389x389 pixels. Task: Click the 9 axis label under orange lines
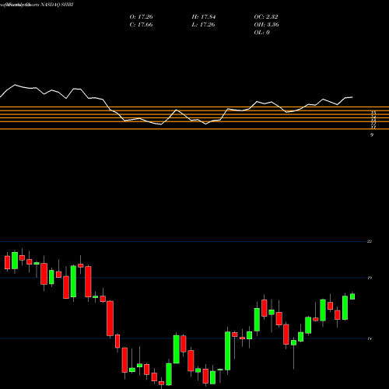tap(372, 135)
